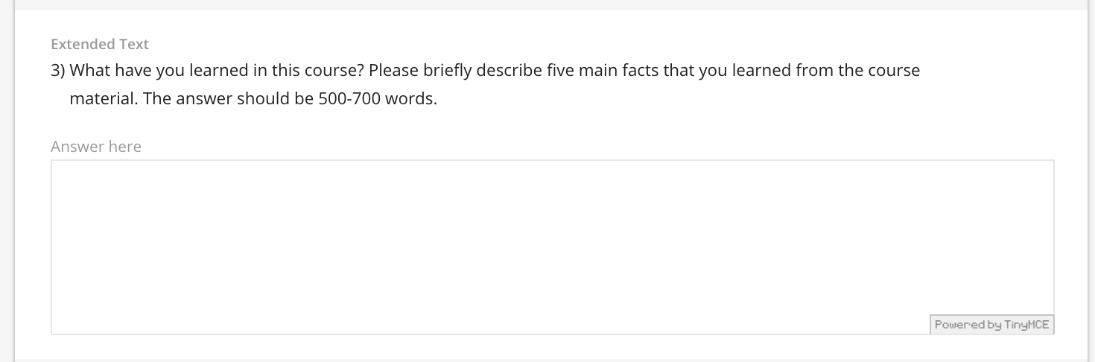Click the "Extended Text" question type label
The image size is (1095, 362).
100,44
